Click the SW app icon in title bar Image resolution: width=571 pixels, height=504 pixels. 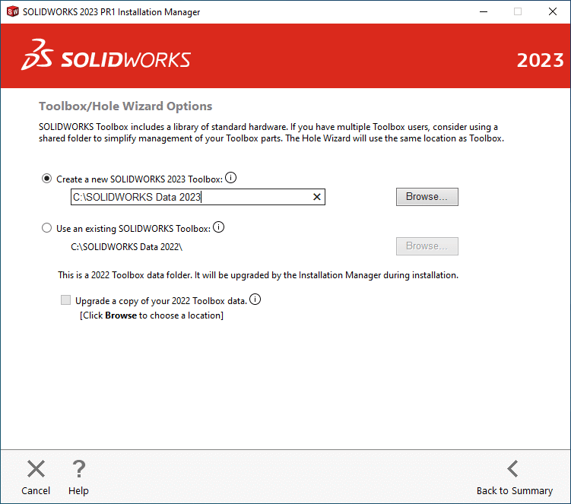pos(12,11)
